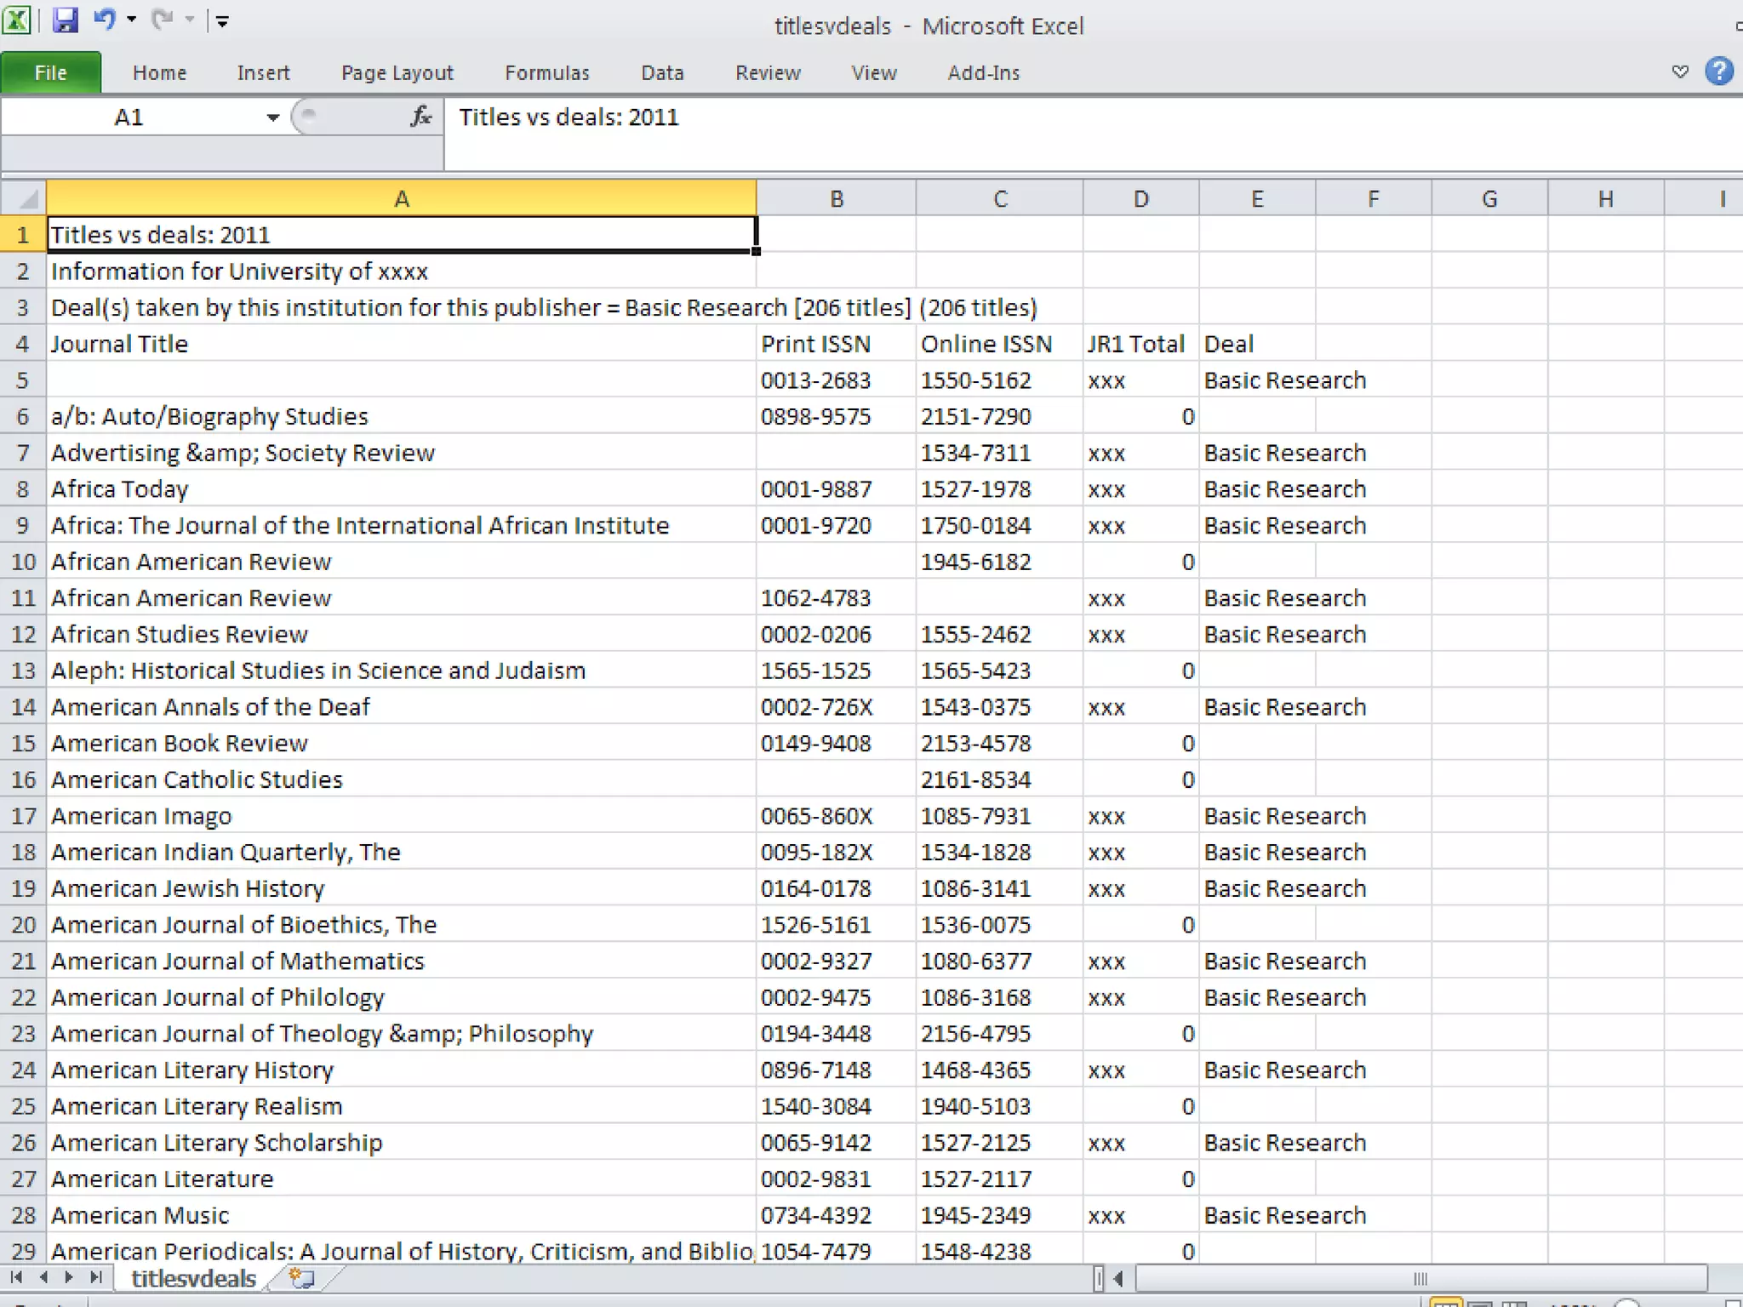Click the Undo arrow icon
Image resolution: width=1743 pixels, height=1307 pixels.
[x=104, y=20]
